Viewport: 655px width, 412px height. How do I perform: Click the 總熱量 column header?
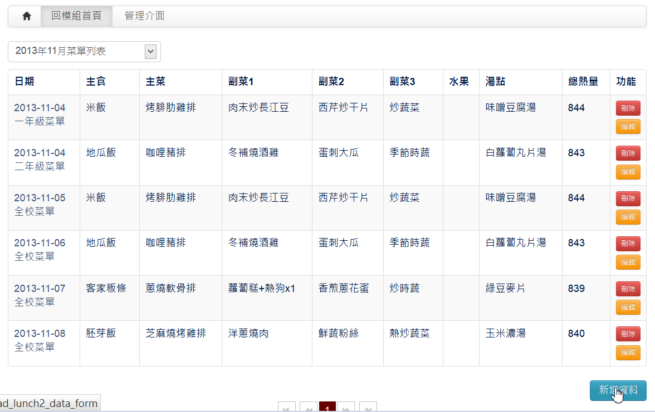coord(583,82)
